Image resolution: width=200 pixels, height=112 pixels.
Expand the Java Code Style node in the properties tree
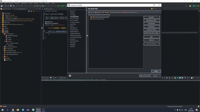click(69, 19)
